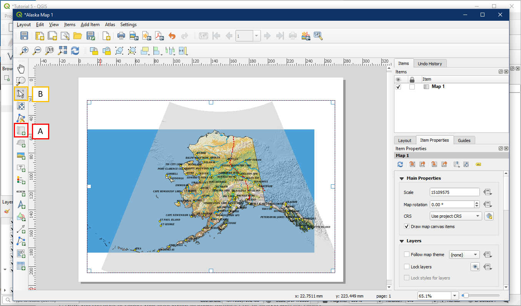Click the Add Legend tool icon
Viewport: 521px width, 306px height.
click(21, 180)
